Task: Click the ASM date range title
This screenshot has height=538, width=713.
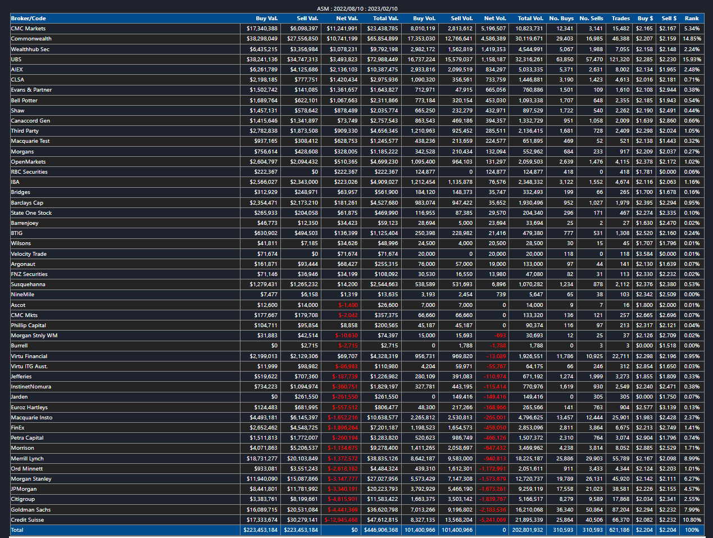Action: pyautogui.click(x=357, y=8)
